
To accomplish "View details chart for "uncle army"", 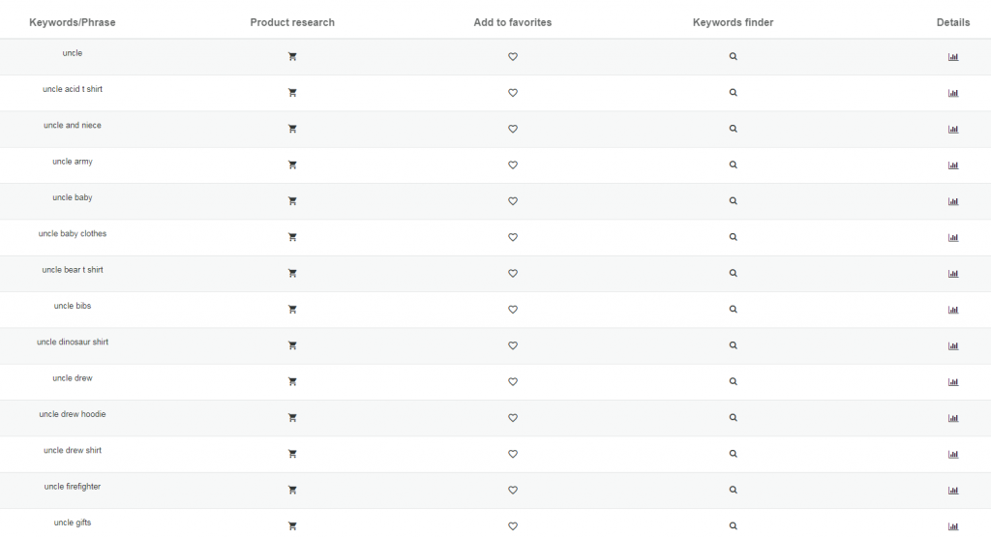I will coord(953,165).
